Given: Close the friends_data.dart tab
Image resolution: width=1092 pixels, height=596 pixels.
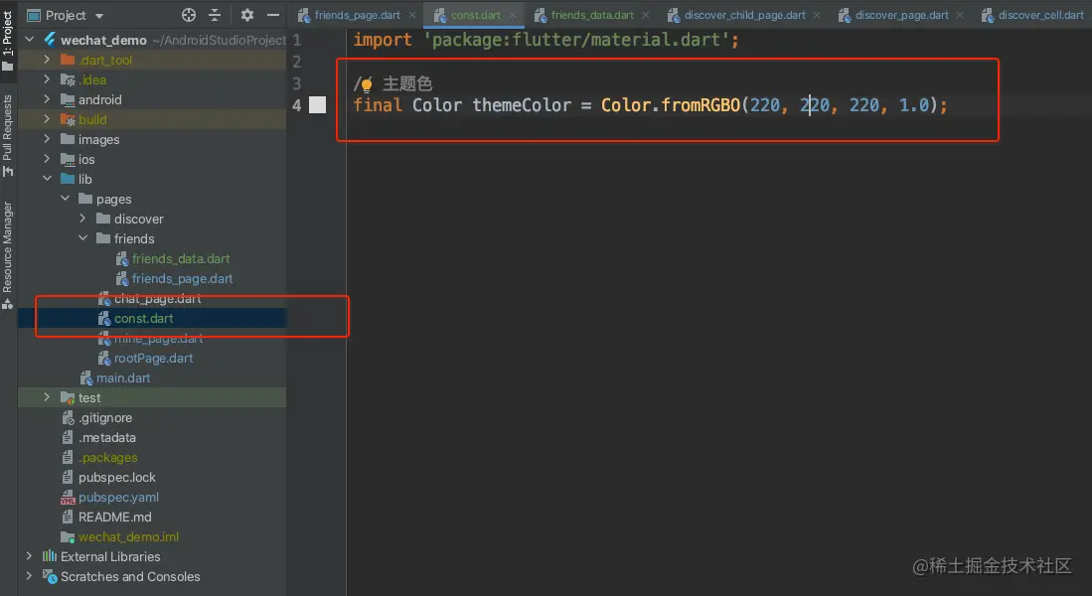Looking at the screenshot, I should click(646, 15).
